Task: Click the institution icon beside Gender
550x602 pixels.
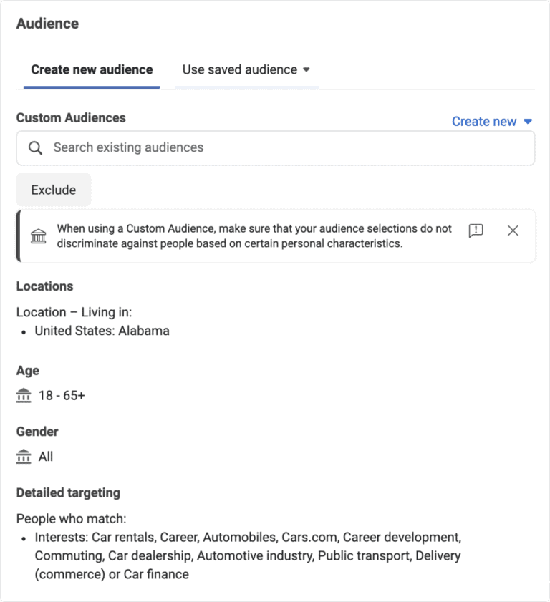Action: point(24,457)
